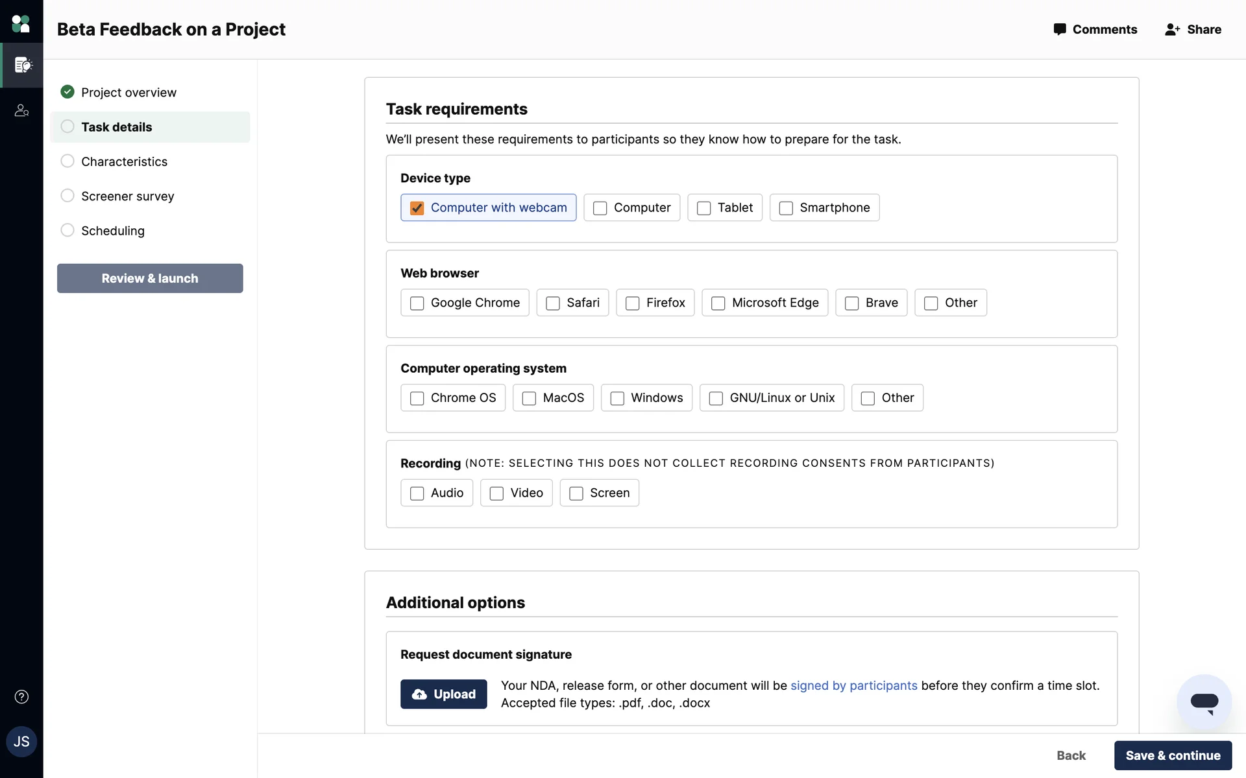
Task: Click Upload document button
Action: pos(443,694)
